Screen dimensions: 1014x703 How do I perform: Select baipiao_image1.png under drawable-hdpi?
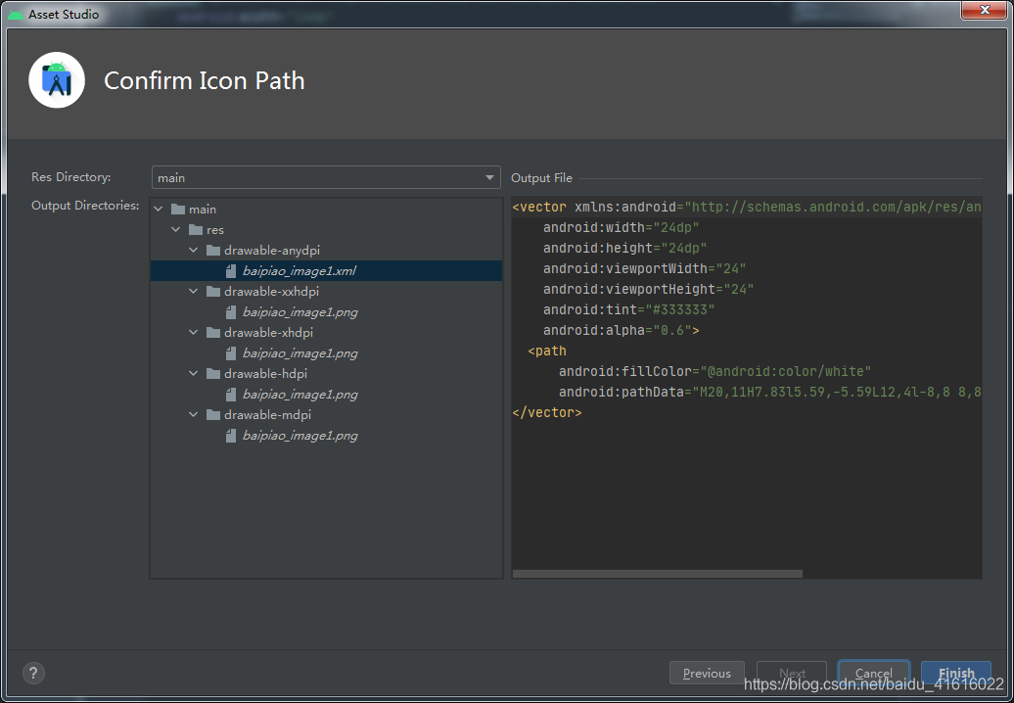tap(300, 395)
